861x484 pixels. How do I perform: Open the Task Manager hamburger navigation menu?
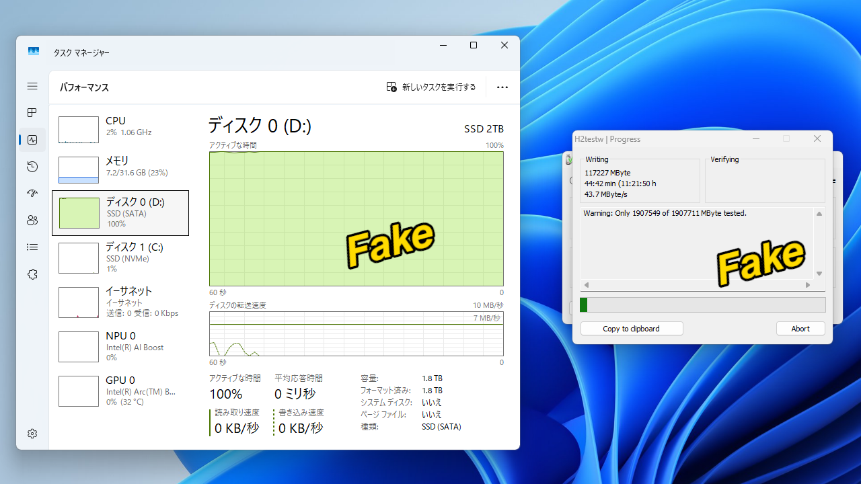pyautogui.click(x=32, y=86)
